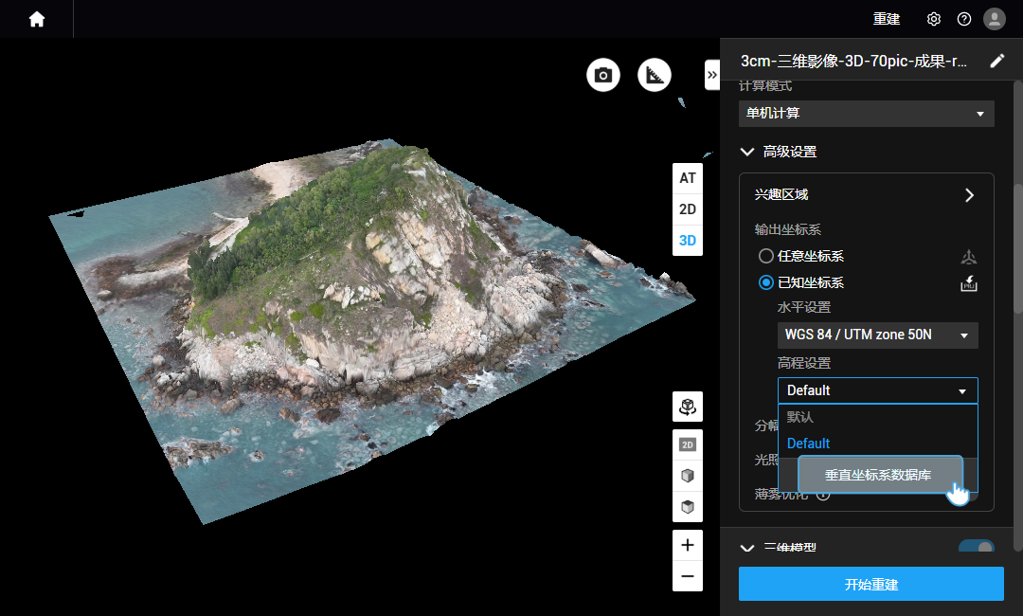Click the project title 3cm-三维影像-3D-70pic

click(853, 62)
